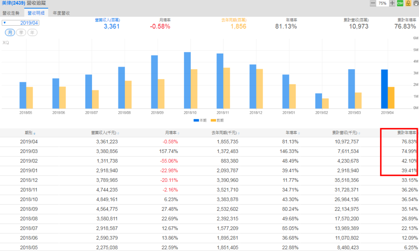Click the 累計年增率 table column header
This screenshot has height=251, width=419.
tap(406, 133)
